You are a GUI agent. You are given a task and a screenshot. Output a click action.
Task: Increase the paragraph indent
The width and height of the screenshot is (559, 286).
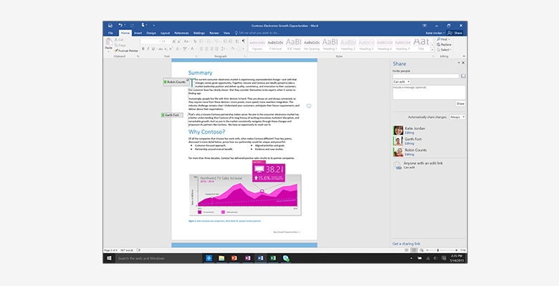(x=229, y=41)
